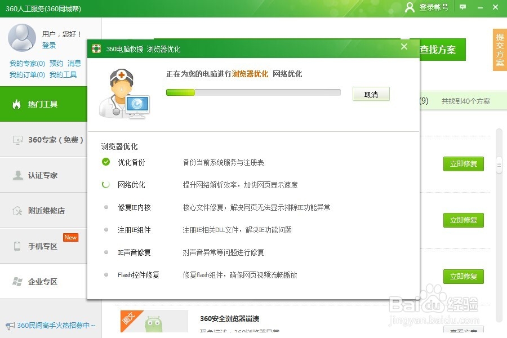Open 企业专区 sidebar tab
This screenshot has height=338, width=507.
click(x=43, y=282)
